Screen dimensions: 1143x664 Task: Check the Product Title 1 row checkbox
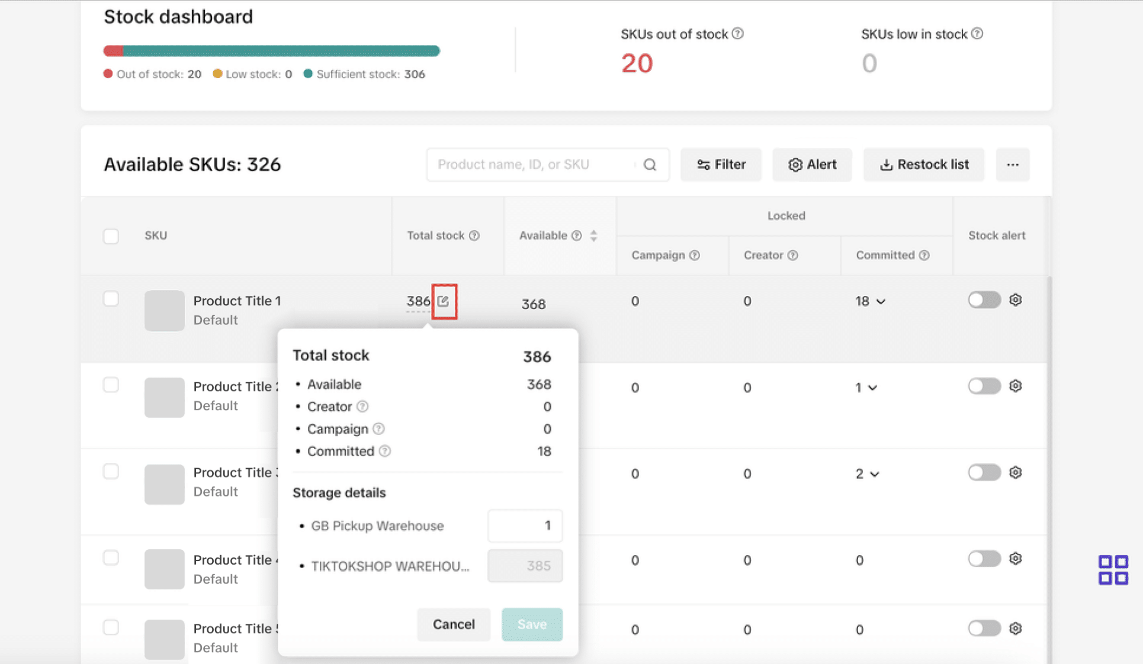pos(111,299)
